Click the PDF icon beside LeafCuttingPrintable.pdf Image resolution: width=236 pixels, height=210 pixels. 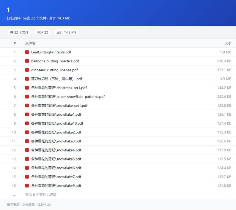(27, 52)
